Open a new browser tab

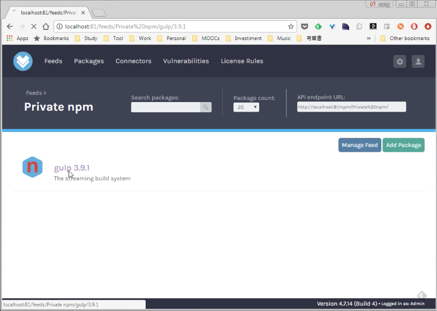[99, 13]
